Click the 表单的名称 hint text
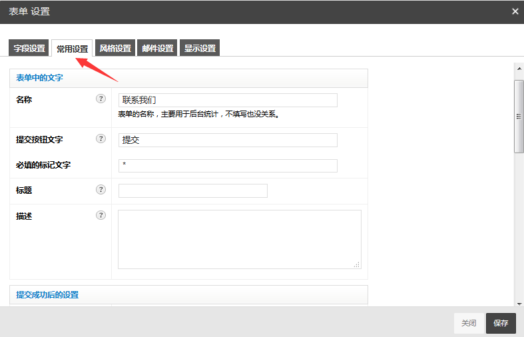 198,115
